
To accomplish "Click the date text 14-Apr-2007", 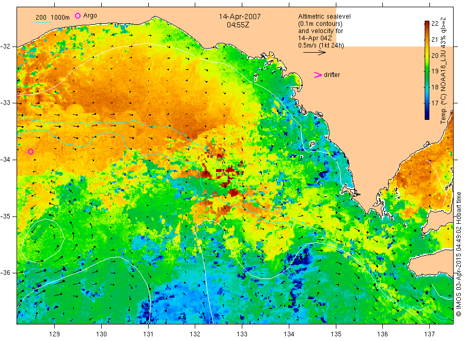I will click(x=240, y=17).
